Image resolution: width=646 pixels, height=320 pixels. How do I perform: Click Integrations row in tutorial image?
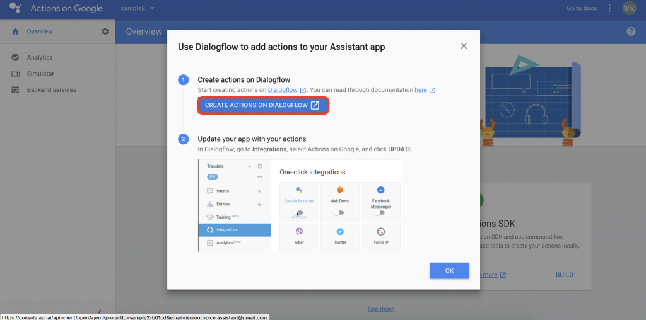(x=235, y=230)
